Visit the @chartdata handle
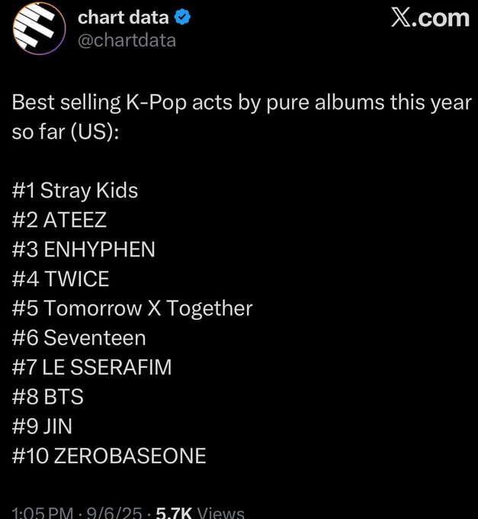The height and width of the screenshot is (519, 478). point(127,40)
